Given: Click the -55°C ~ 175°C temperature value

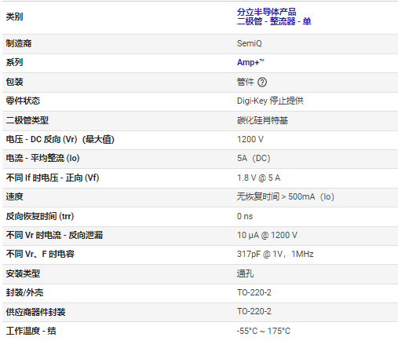Looking at the screenshot, I should 264,331.
